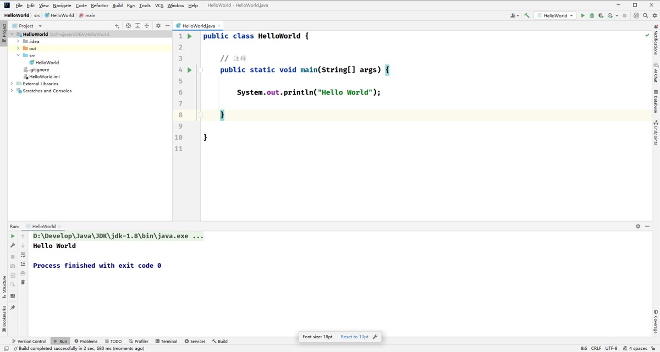This screenshot has width=660, height=352.
Task: Expand the .idea folder in project tree
Action: pos(18,41)
